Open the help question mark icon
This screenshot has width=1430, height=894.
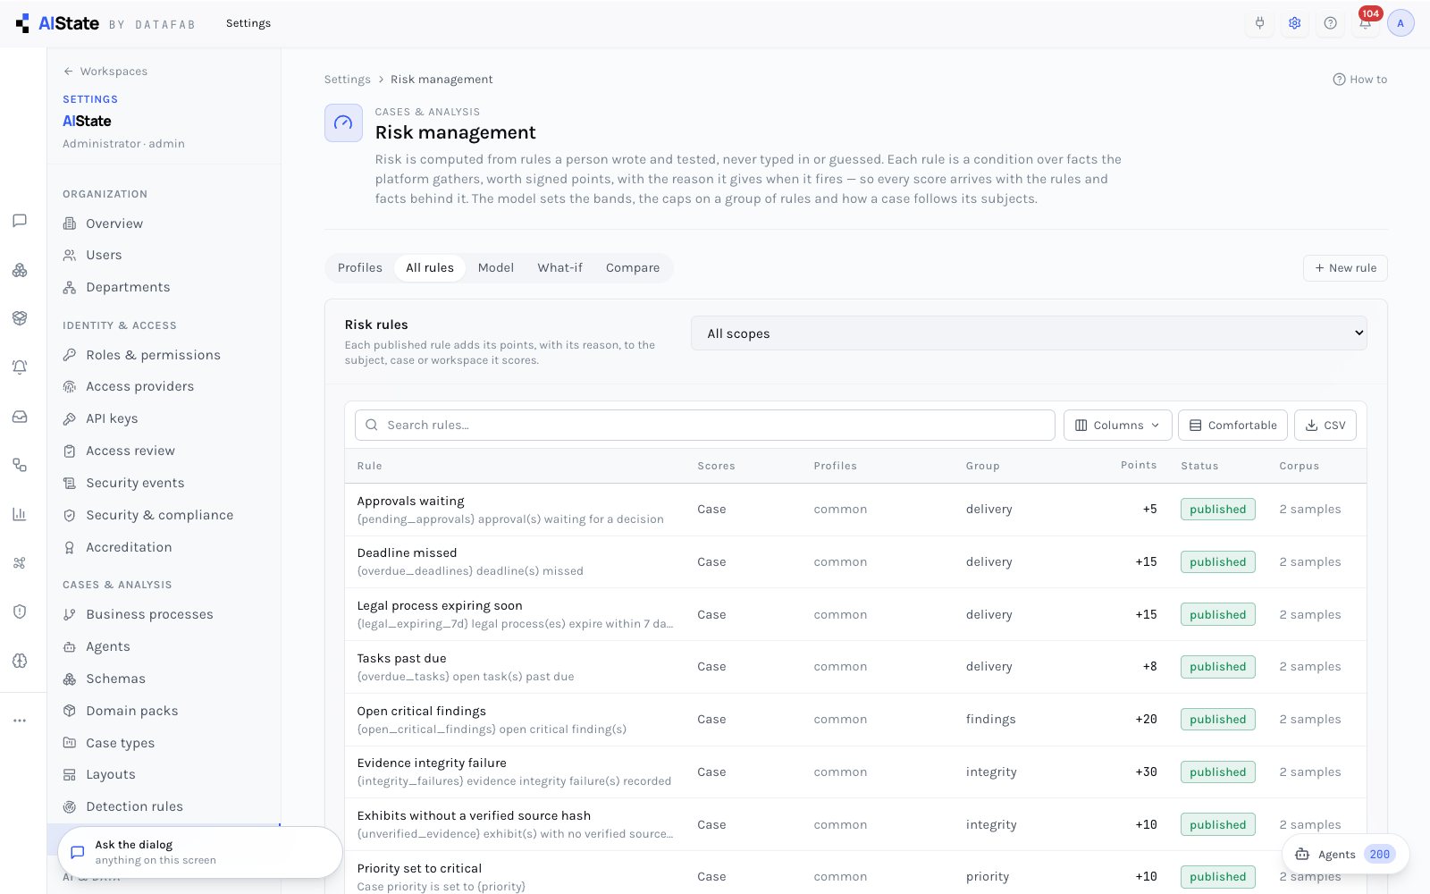point(1330,23)
